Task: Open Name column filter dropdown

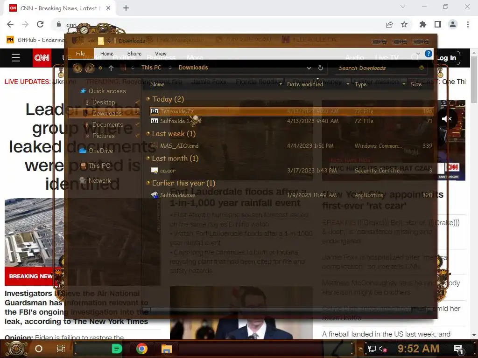Action: coord(281,84)
